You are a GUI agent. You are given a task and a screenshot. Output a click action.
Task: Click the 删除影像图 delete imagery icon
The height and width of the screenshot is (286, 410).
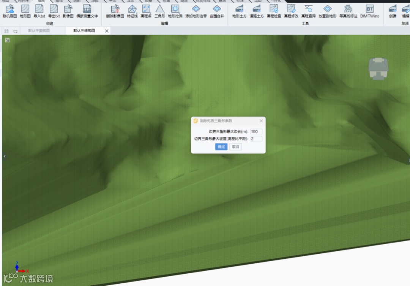[x=115, y=11]
